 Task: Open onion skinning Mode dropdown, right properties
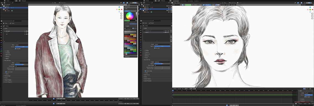coord(162,62)
